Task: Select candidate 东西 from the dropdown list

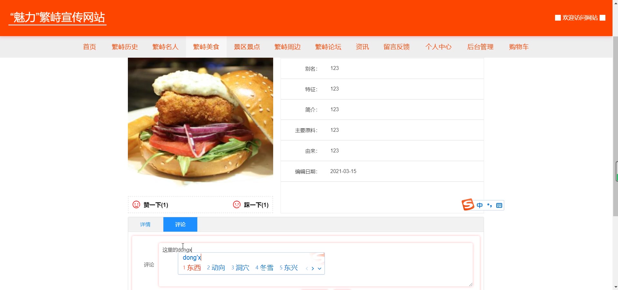Action: click(194, 267)
